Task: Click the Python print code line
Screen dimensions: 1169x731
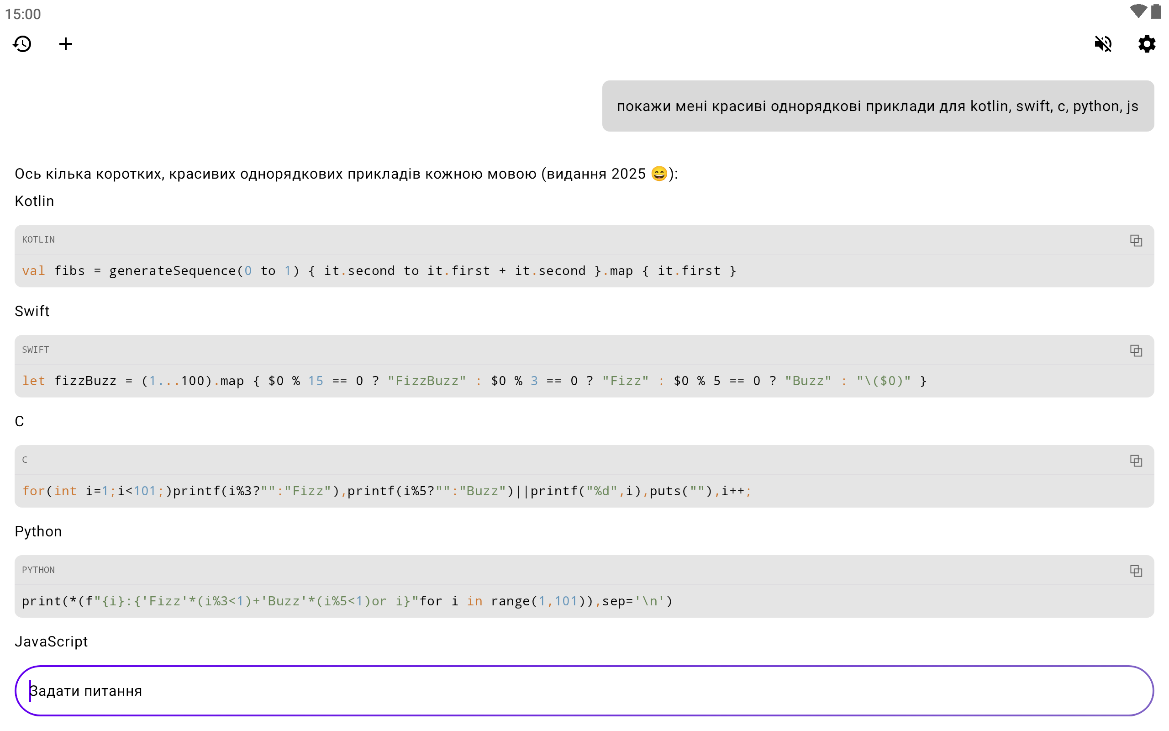Action: 347,601
